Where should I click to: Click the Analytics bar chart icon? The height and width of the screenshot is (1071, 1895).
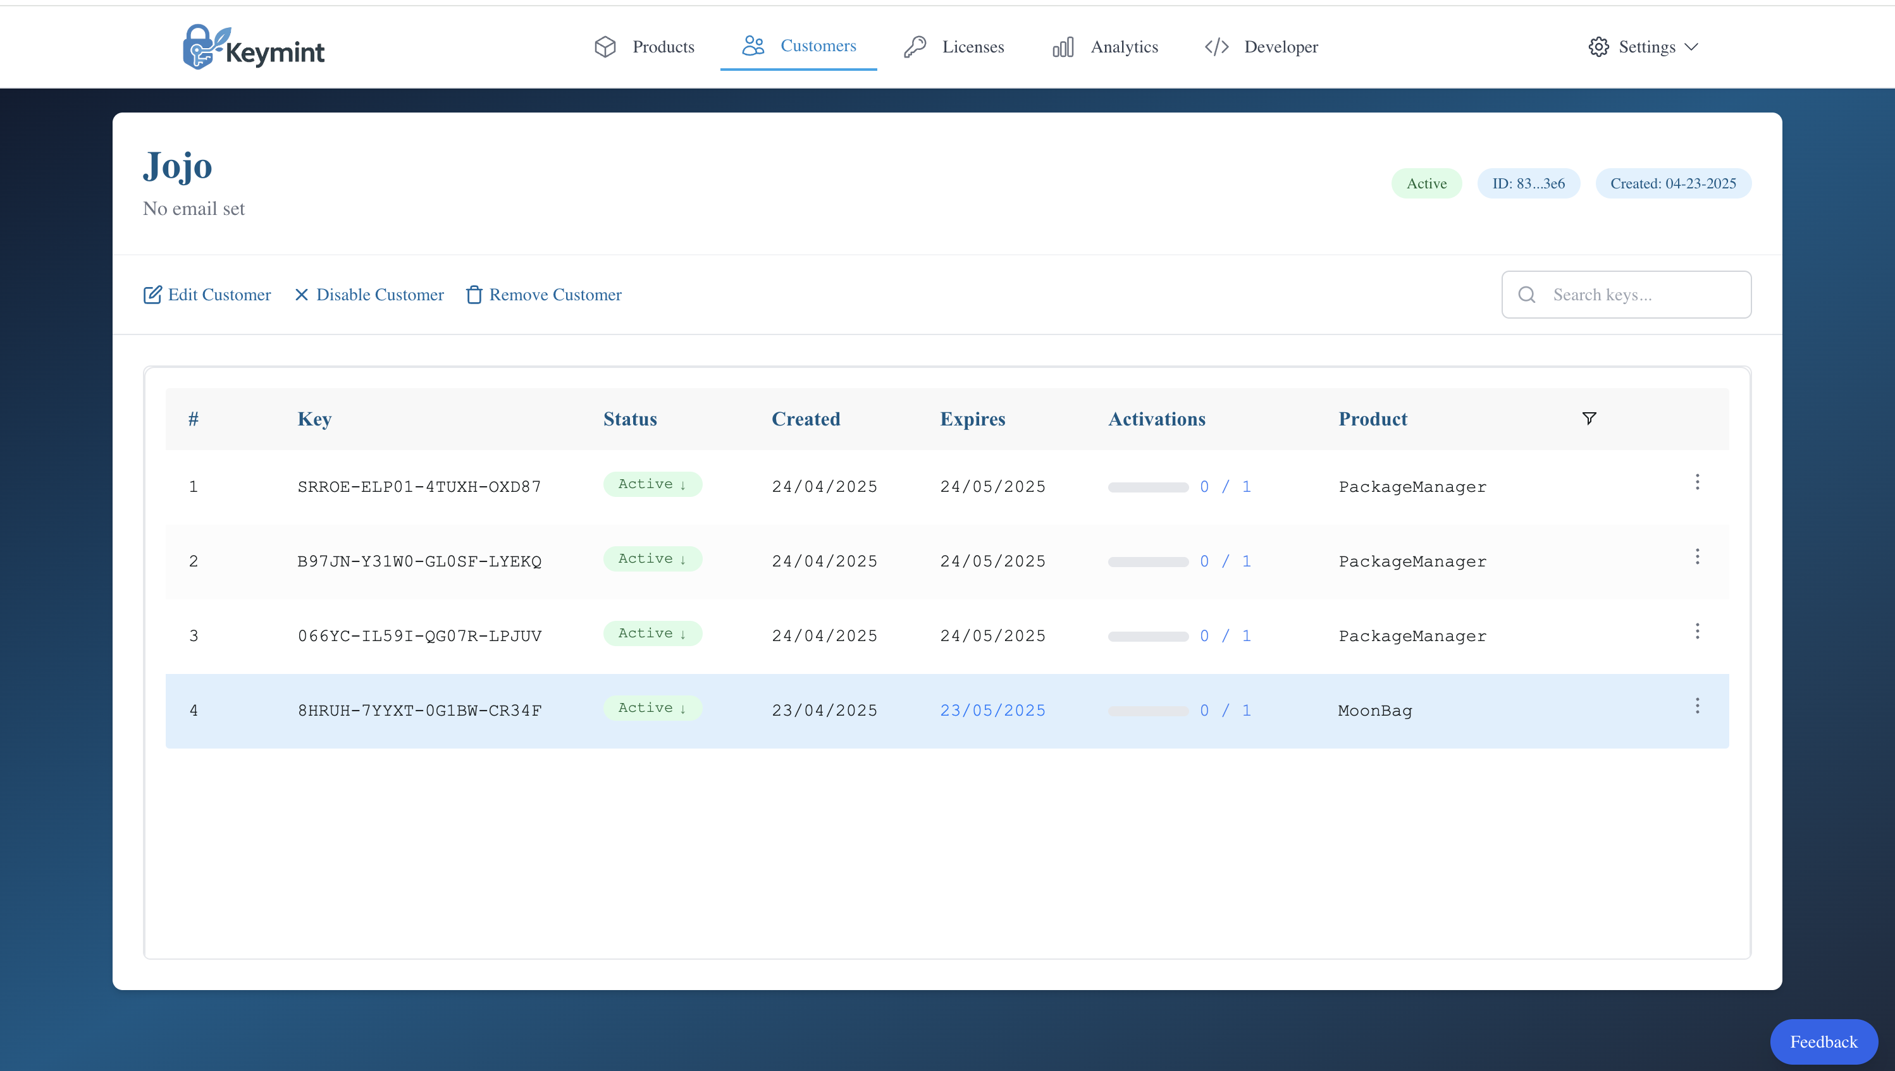pos(1063,47)
